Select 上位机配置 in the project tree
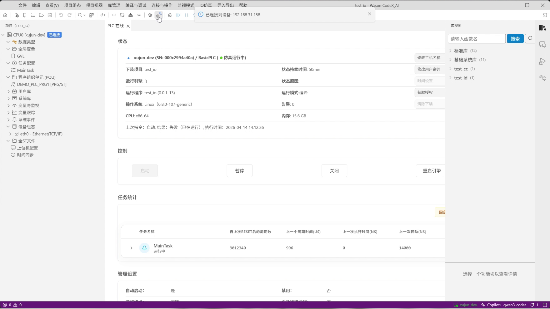Viewport: 550px width, 309px height. click(x=27, y=148)
